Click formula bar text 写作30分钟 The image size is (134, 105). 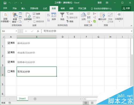(50, 31)
